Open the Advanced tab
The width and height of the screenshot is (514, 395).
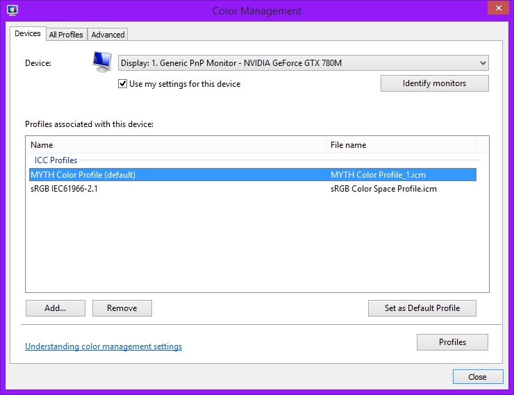108,35
